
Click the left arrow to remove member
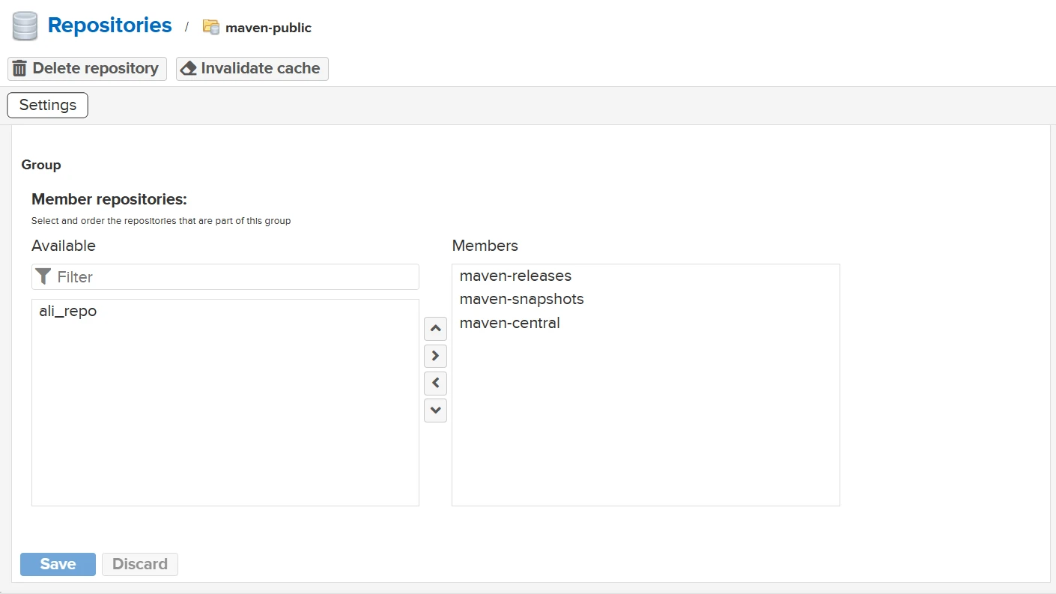pyautogui.click(x=435, y=383)
